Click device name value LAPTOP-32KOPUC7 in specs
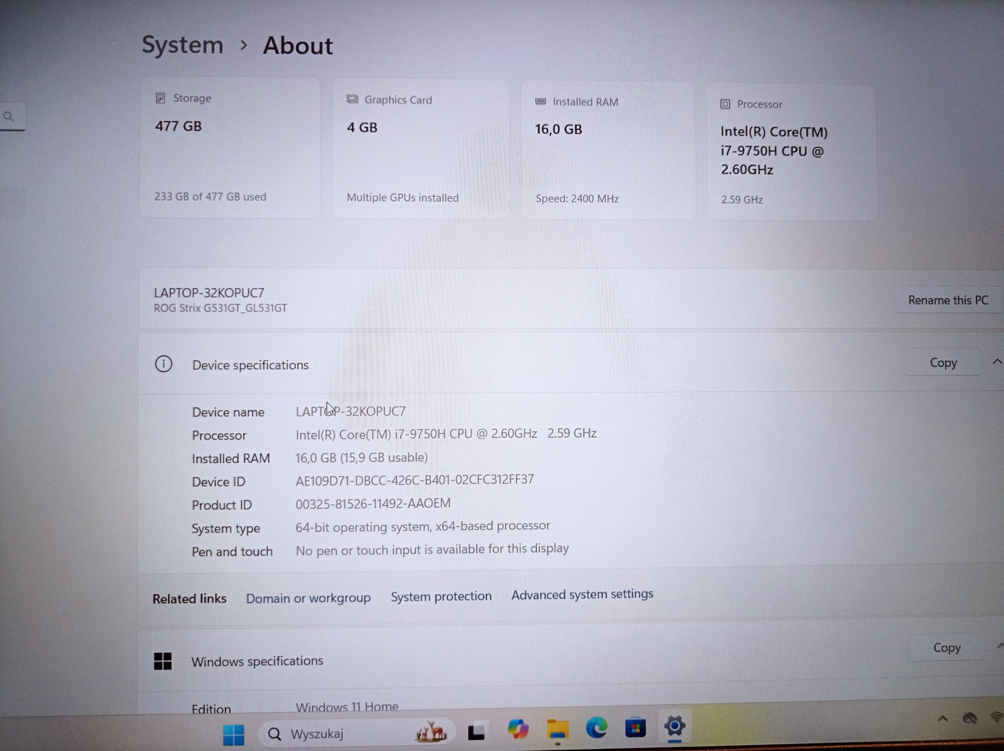Image resolution: width=1004 pixels, height=751 pixels. [x=351, y=411]
